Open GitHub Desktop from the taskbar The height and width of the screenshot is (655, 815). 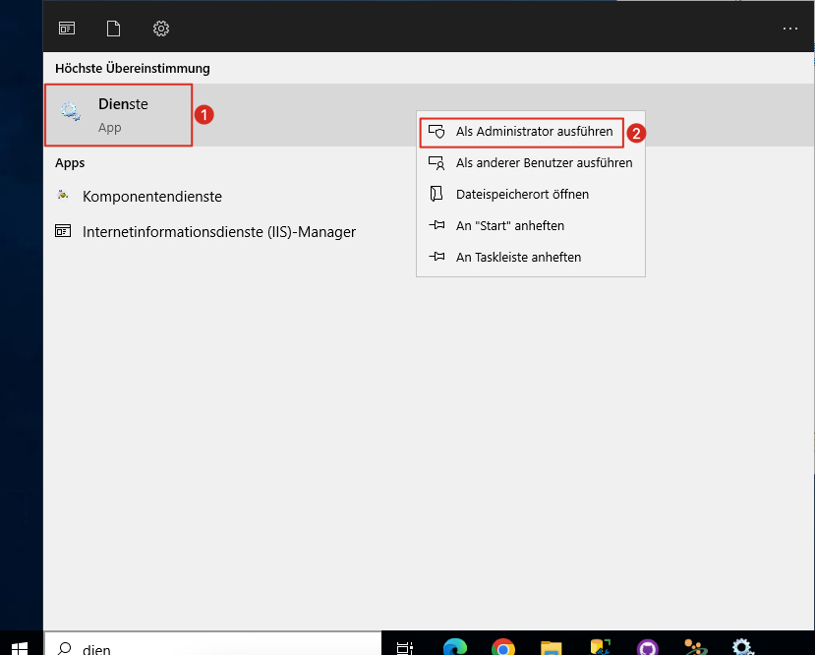coord(647,647)
